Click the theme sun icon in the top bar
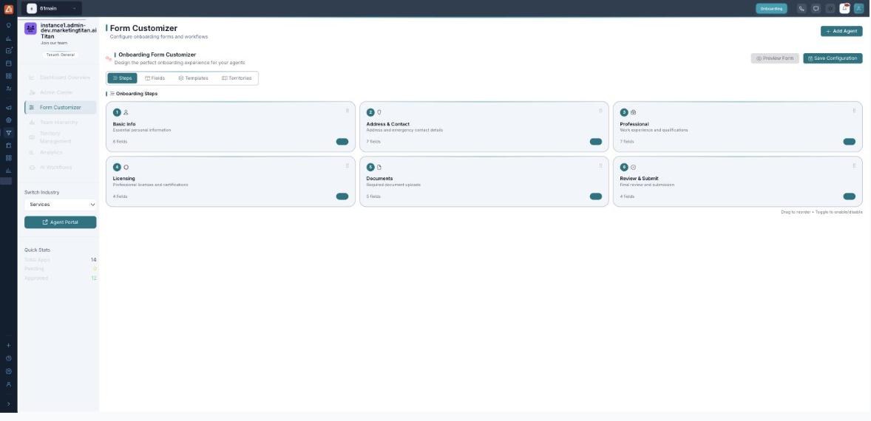This screenshot has width=871, height=421. [830, 8]
